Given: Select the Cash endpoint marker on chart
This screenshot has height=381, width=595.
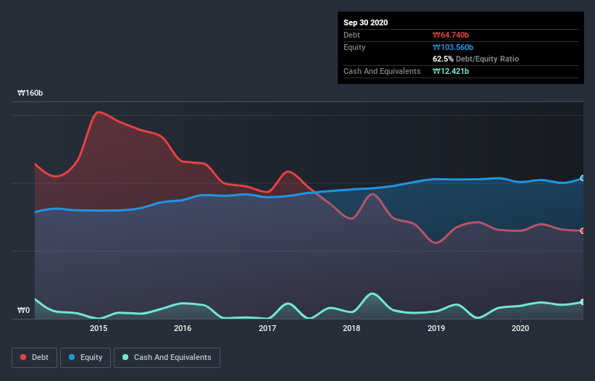Looking at the screenshot, I should click(583, 302).
